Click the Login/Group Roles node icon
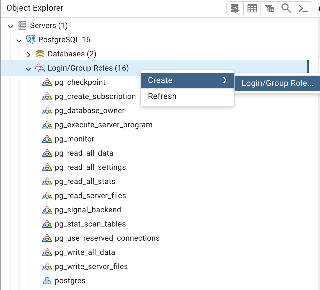The height and width of the screenshot is (290, 320). point(40,68)
